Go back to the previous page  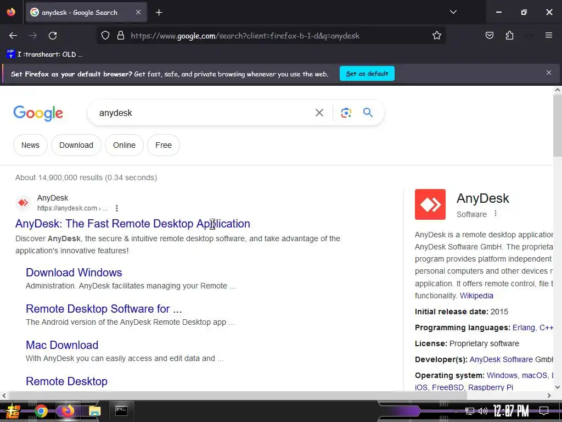(x=13, y=36)
